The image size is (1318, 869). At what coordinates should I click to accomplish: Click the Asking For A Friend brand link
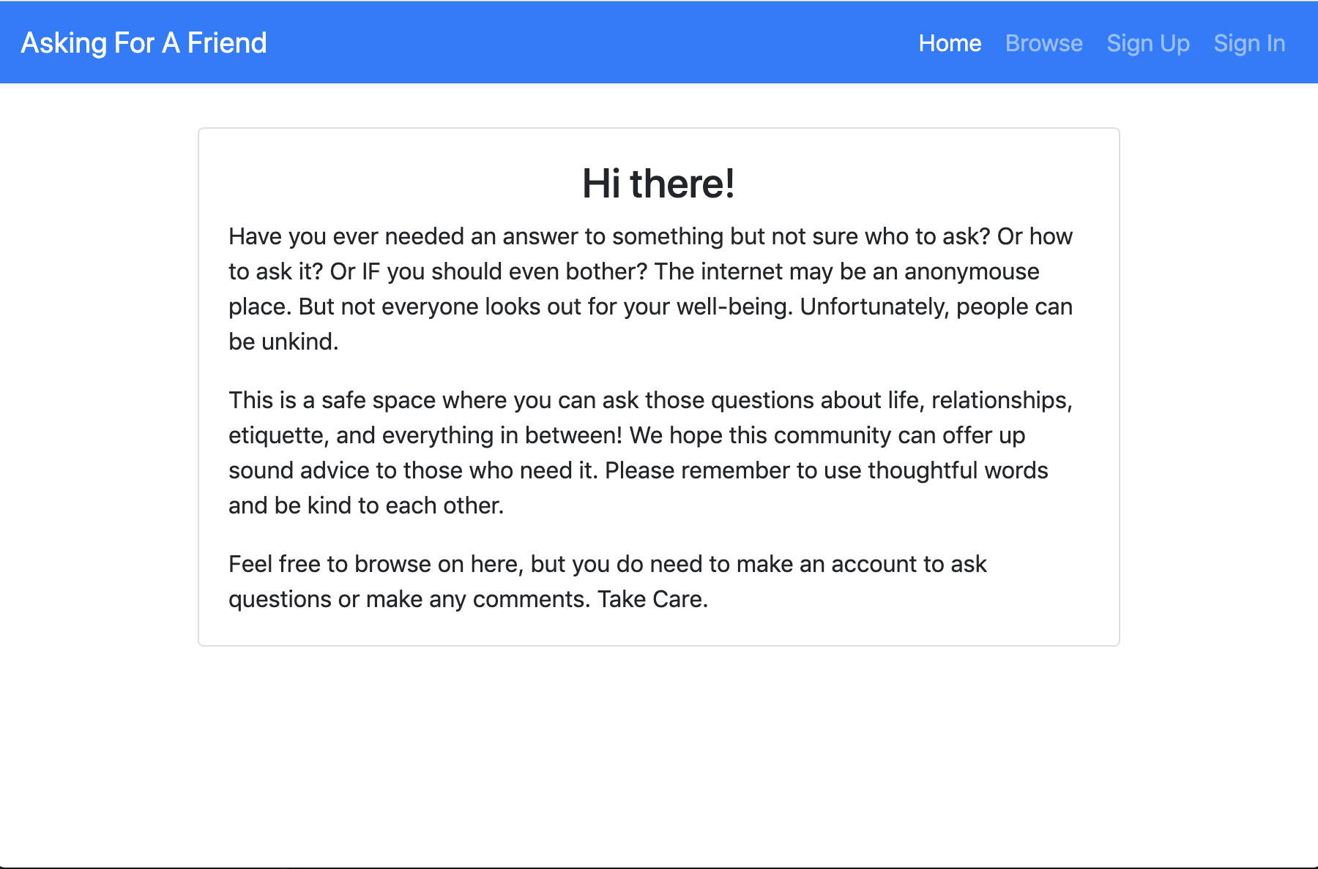144,43
